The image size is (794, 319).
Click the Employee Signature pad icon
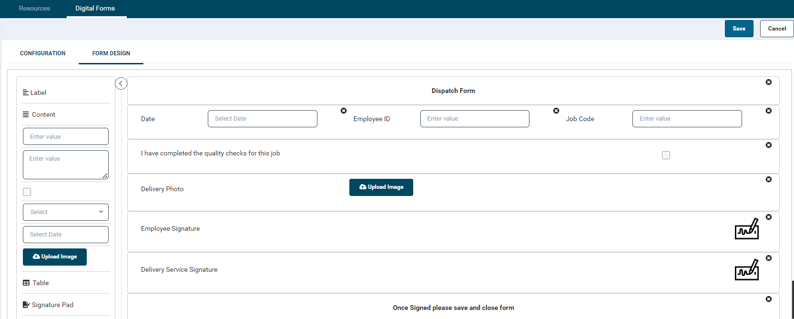click(x=746, y=229)
